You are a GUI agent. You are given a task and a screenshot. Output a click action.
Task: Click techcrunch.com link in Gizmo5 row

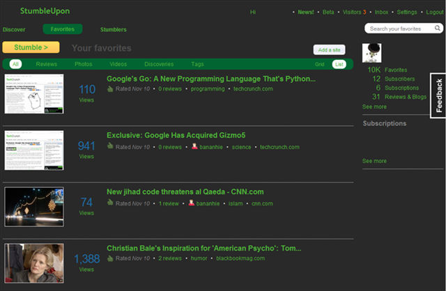point(279,147)
